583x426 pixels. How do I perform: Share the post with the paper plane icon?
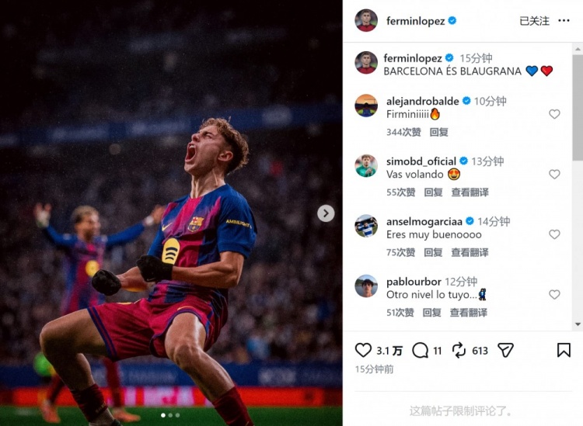point(505,350)
